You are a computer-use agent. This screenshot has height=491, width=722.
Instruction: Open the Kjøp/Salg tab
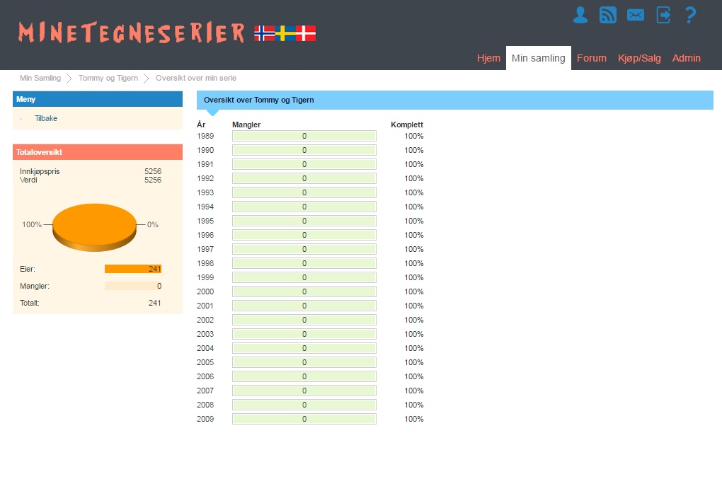[639, 58]
